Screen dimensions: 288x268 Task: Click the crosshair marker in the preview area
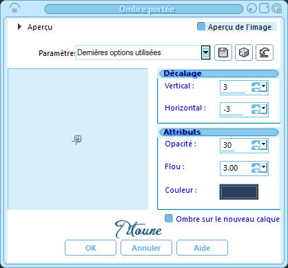point(77,140)
